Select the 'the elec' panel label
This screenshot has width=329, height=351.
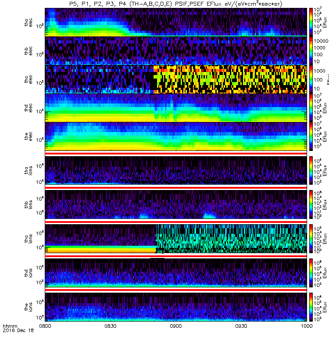28,136
